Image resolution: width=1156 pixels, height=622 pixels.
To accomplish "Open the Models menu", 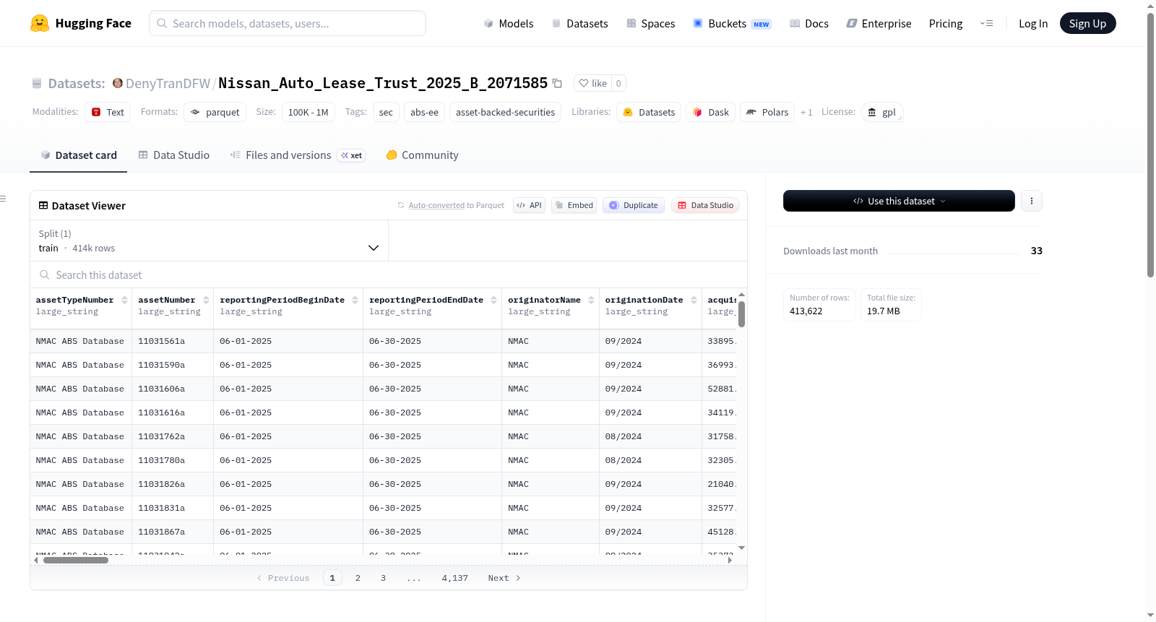I will point(509,23).
